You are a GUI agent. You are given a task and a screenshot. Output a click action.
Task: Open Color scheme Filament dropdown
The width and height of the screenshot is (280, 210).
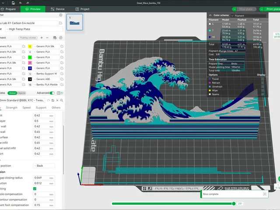(x=248, y=16)
